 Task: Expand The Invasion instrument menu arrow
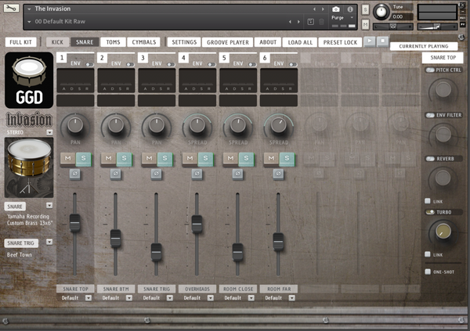point(29,9)
